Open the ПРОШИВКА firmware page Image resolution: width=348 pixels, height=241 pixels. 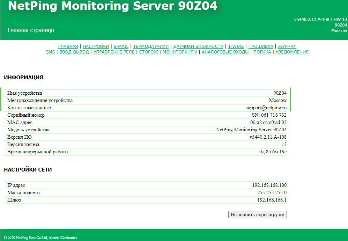tap(261, 46)
